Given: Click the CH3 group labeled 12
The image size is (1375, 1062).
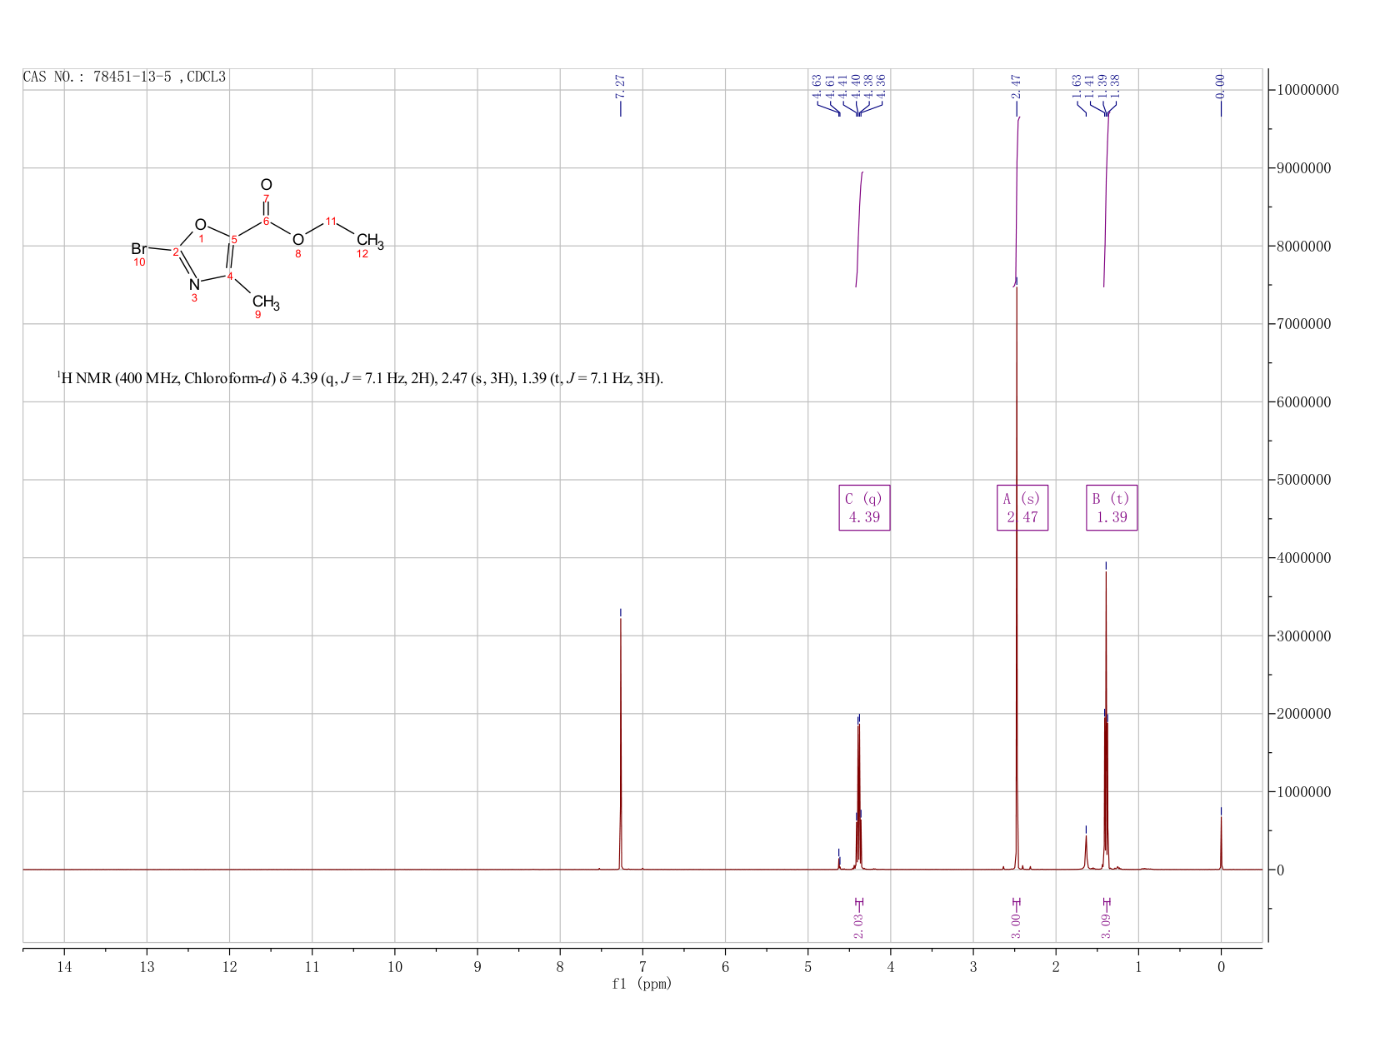Looking at the screenshot, I should pyautogui.click(x=370, y=242).
